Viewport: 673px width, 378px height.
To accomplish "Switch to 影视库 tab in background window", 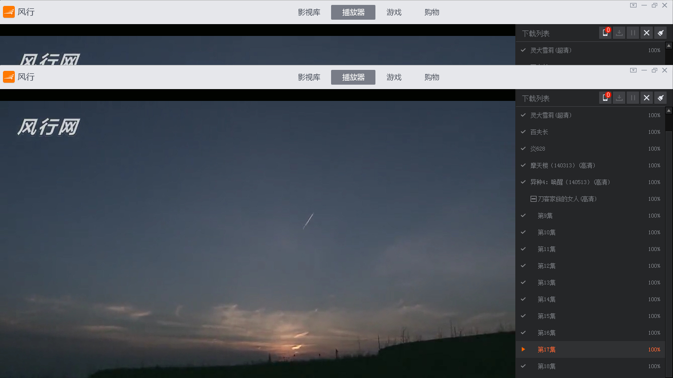I will (x=309, y=12).
